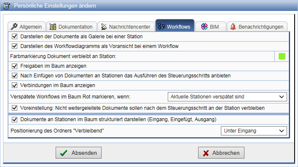Toggle Freigaben im Baum anzeigen

point(15,66)
